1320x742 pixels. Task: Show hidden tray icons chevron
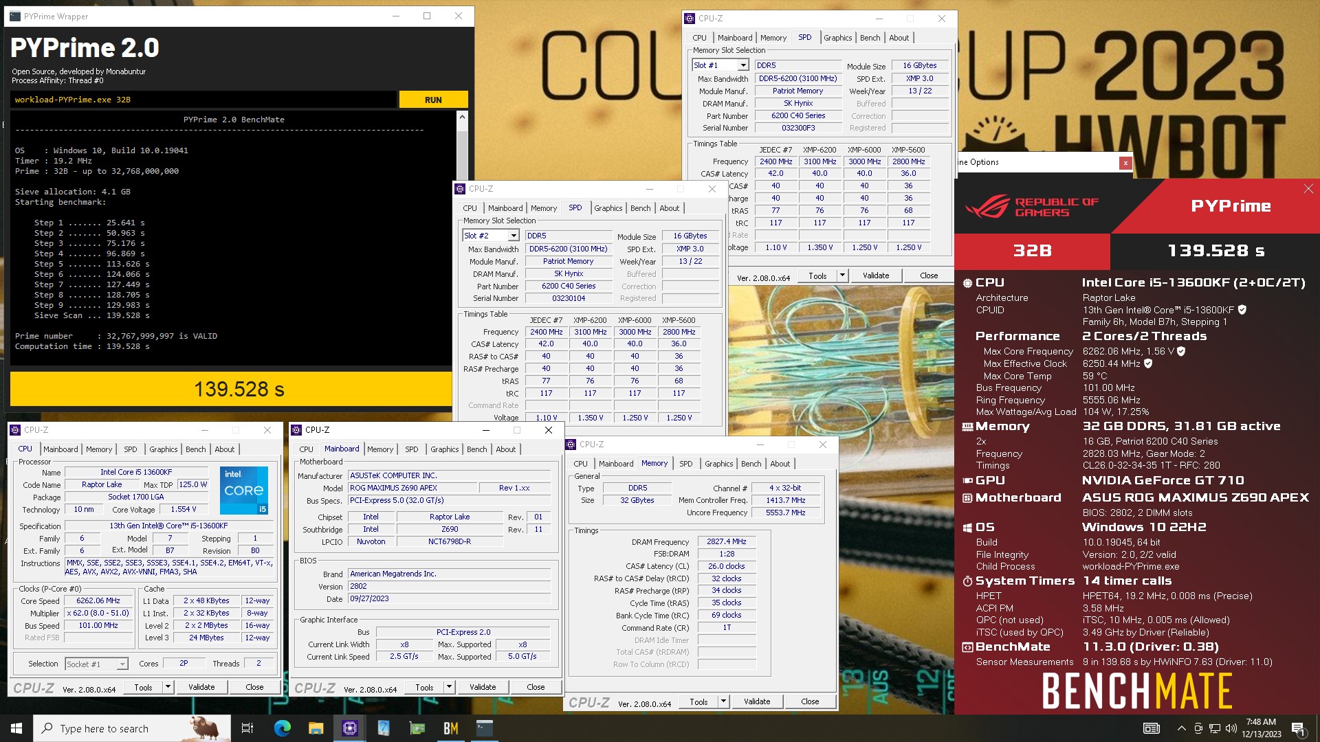coord(1181,728)
